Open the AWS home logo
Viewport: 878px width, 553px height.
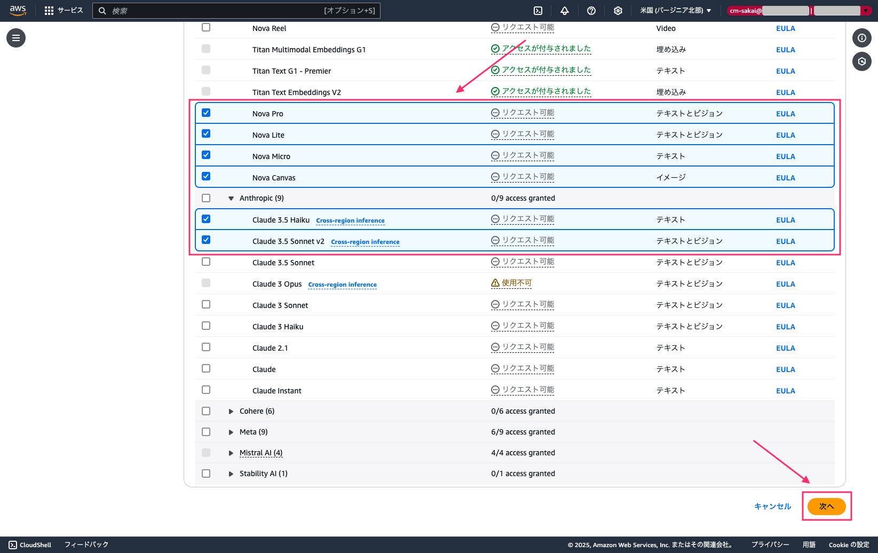[18, 11]
